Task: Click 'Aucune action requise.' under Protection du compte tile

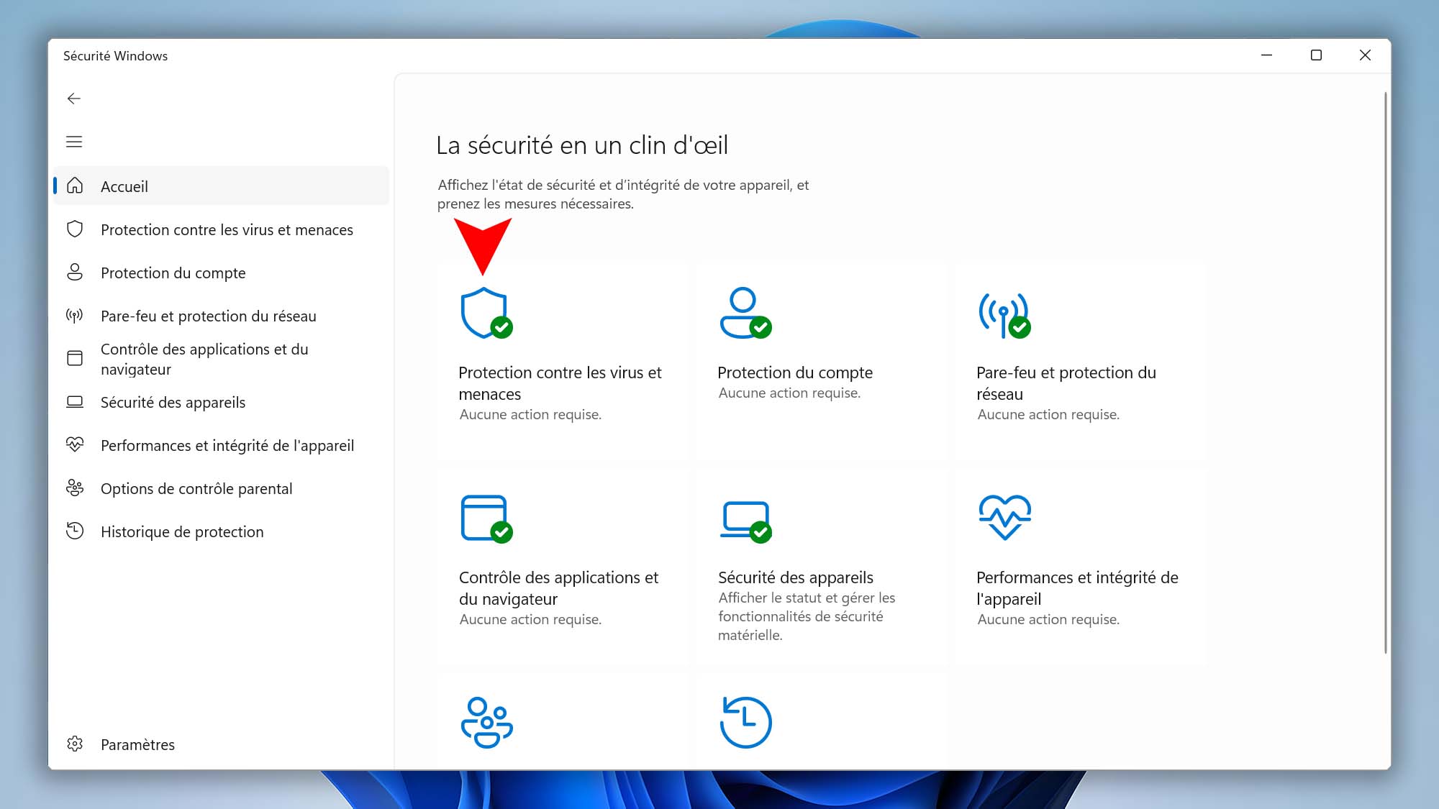Action: (789, 393)
